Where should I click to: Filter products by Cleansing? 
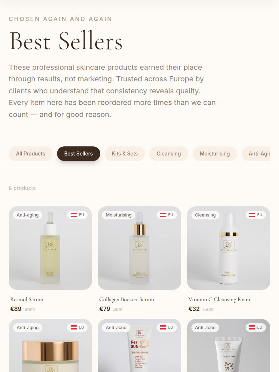[169, 154]
